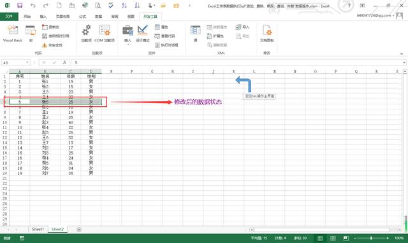Select column header E
Screen dimensions: 408x243
coord(111,71)
